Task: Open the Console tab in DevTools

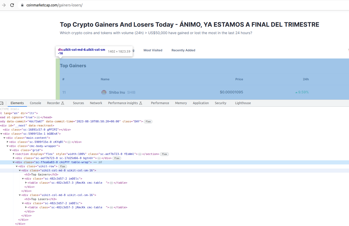Action: point(35,103)
